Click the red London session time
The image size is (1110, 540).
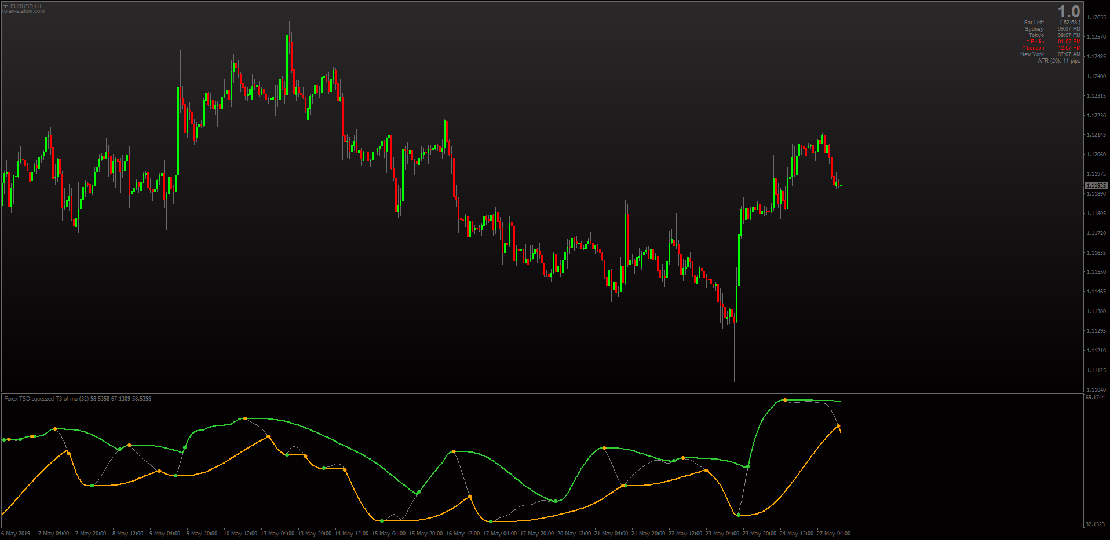(1069, 48)
